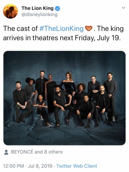Click the Jul 8, 2019 date
The image size is (129, 172).
click(40, 166)
